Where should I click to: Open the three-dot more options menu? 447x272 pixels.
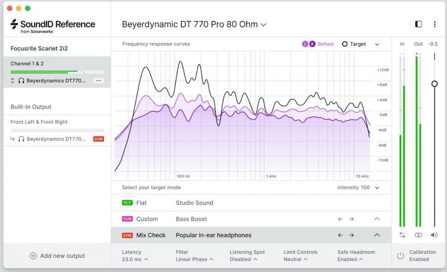pyautogui.click(x=435, y=24)
